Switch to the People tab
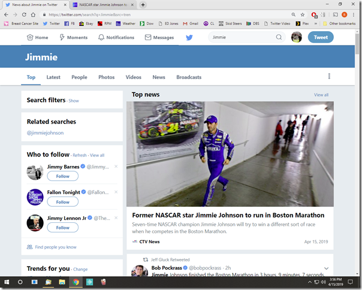This screenshot has width=362, height=290. click(x=79, y=77)
